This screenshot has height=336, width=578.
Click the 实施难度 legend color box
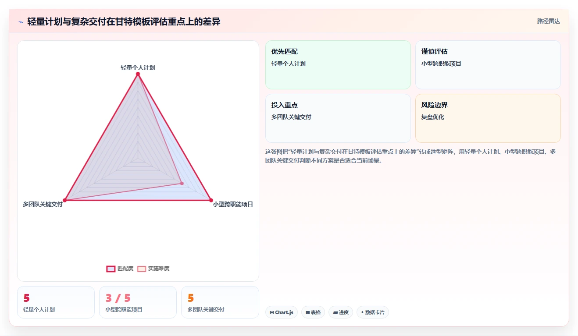pyautogui.click(x=142, y=269)
